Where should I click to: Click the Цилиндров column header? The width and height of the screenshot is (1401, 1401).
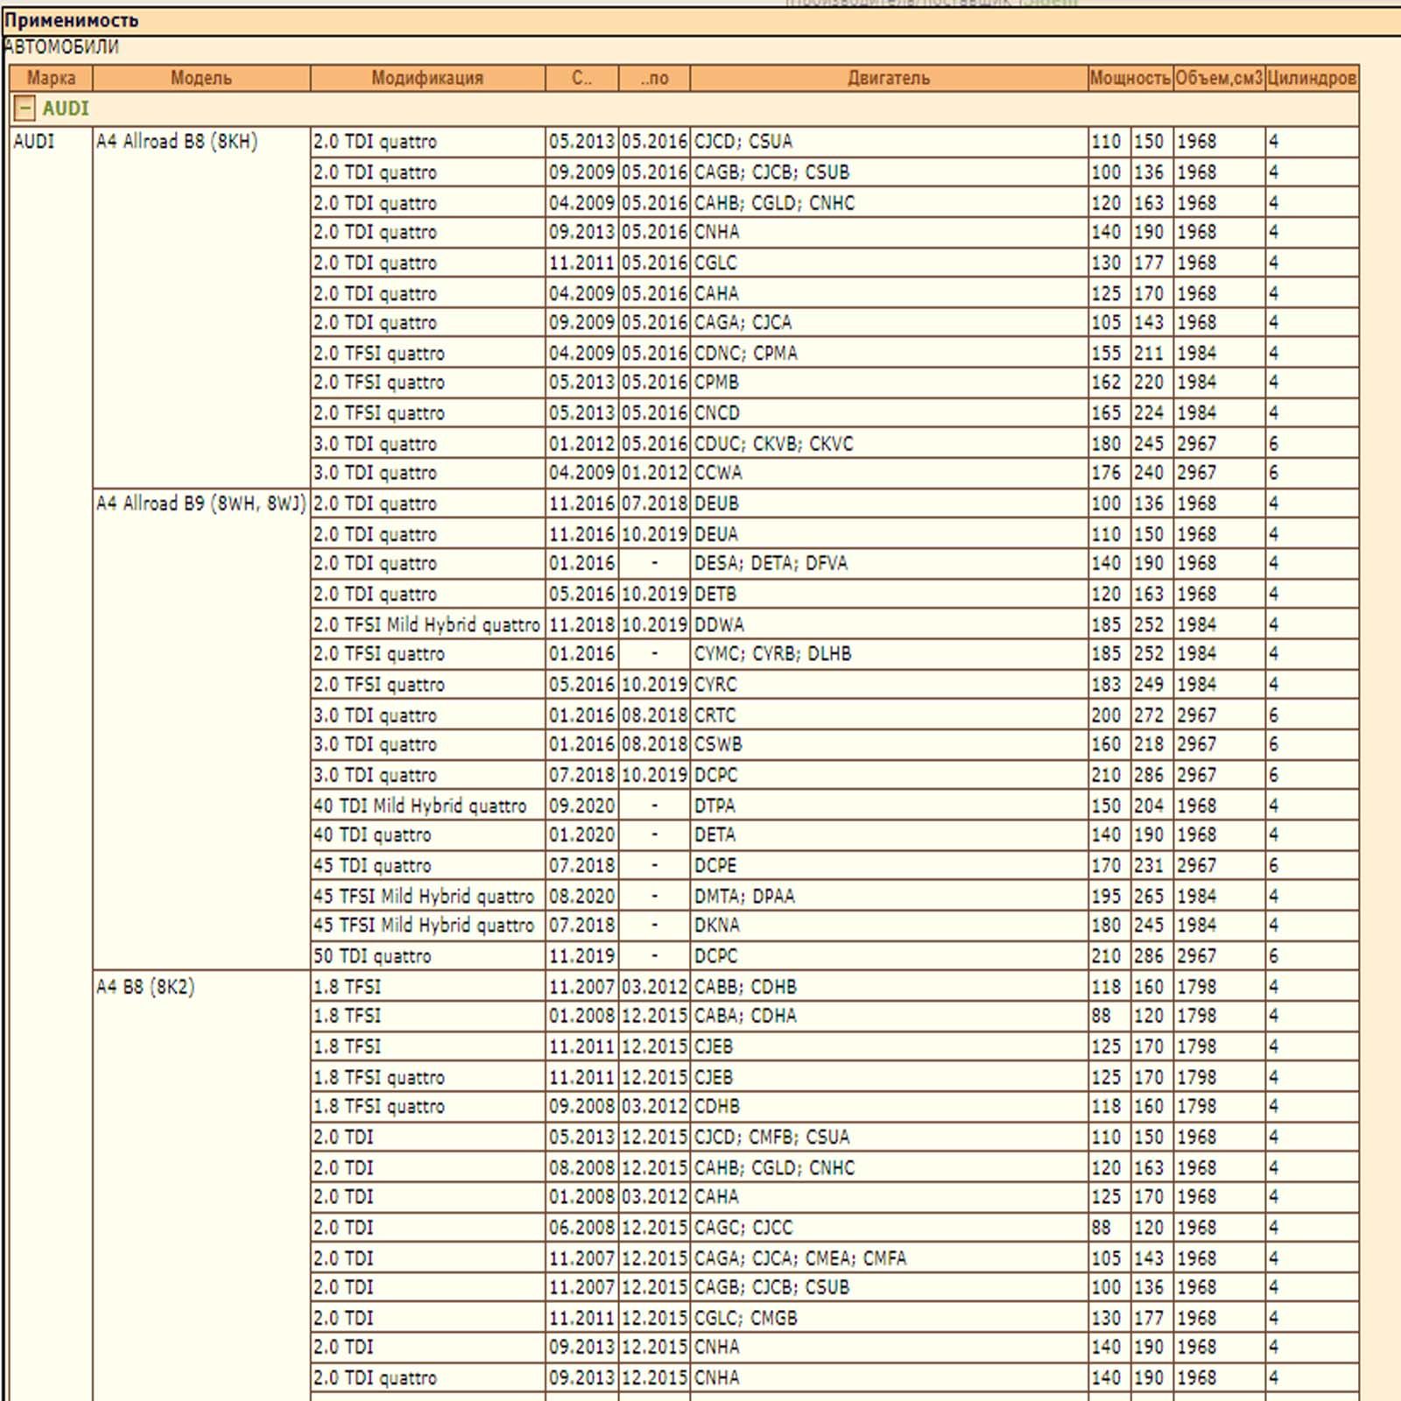tap(1312, 78)
